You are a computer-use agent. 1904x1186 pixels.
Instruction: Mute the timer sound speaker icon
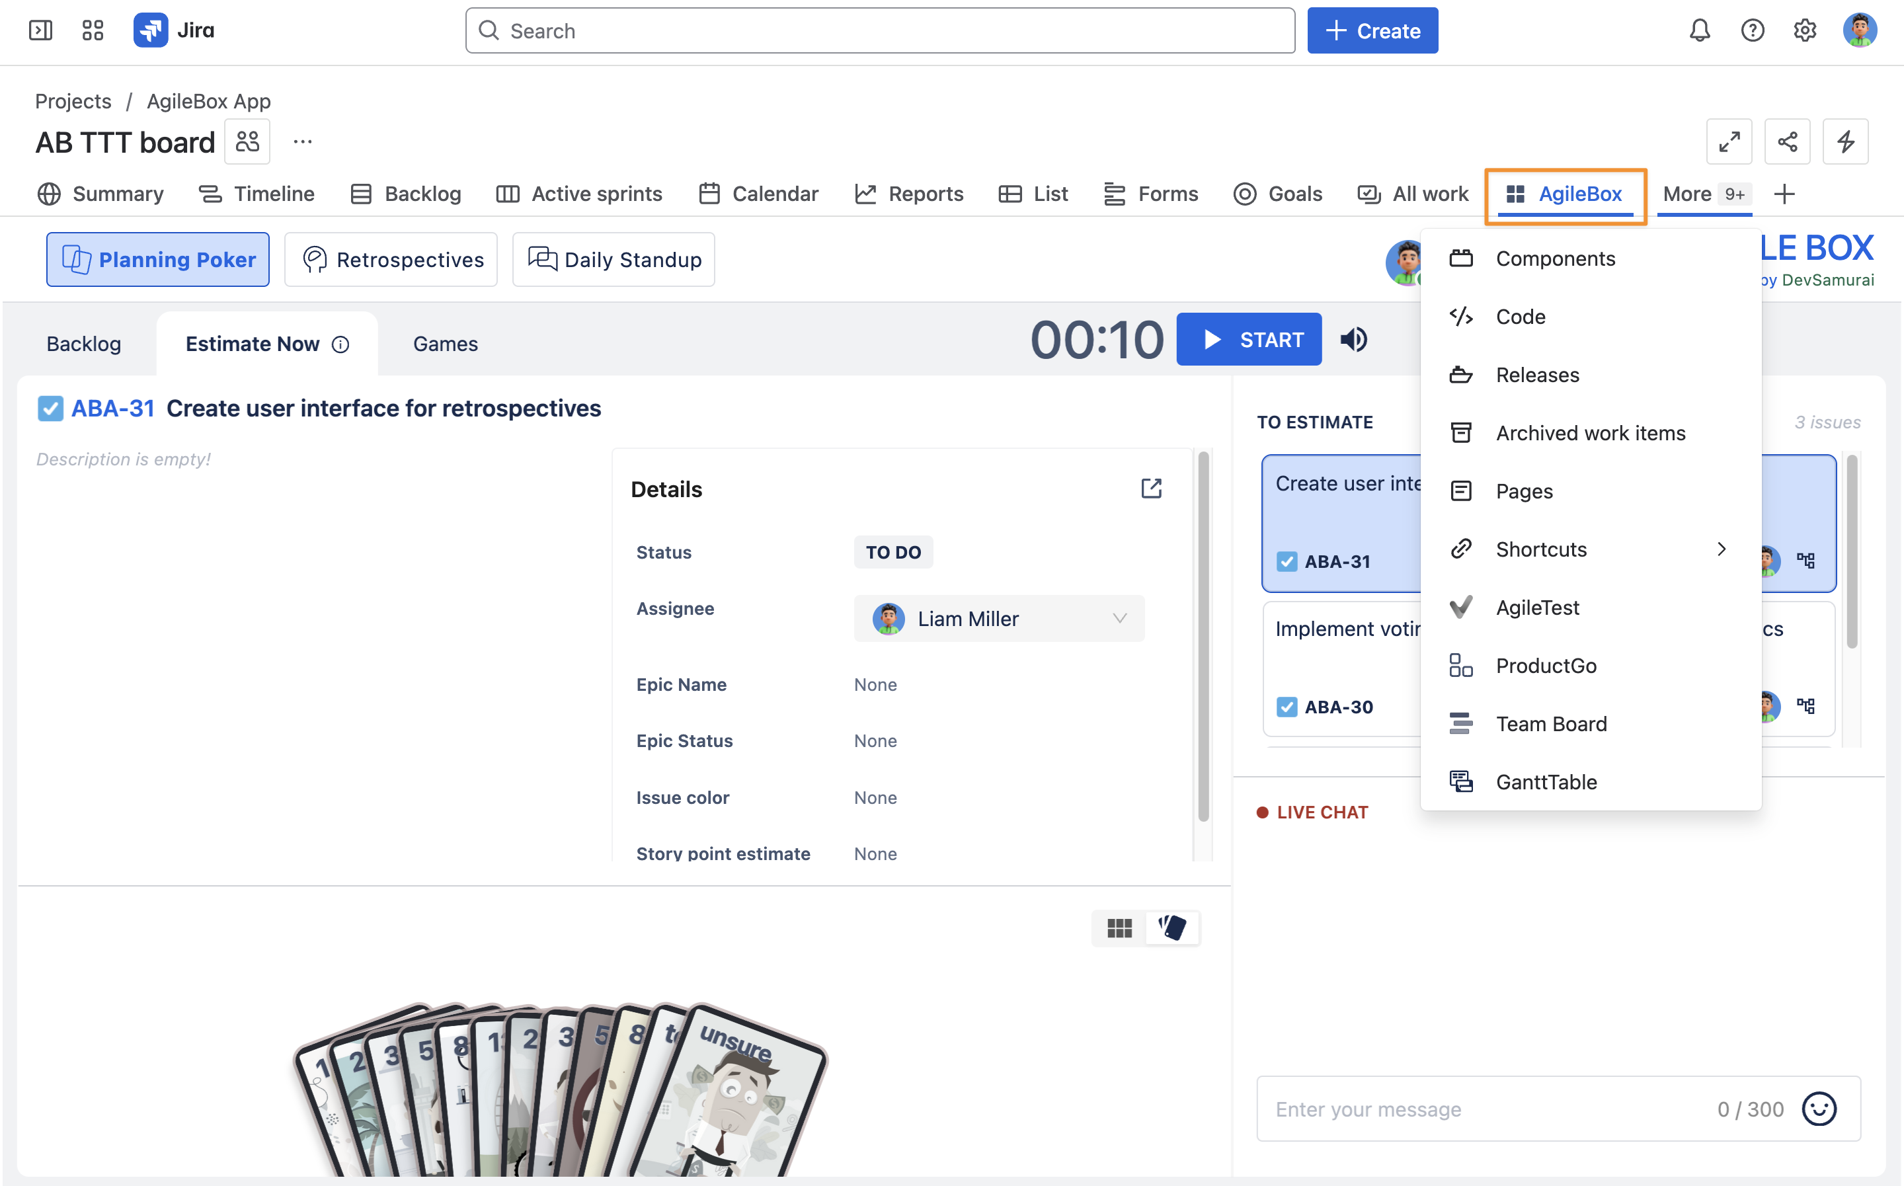click(x=1353, y=340)
